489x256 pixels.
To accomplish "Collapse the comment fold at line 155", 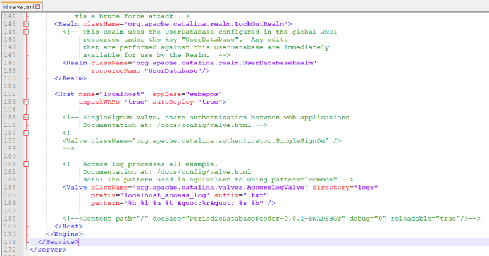I will coord(27,118).
